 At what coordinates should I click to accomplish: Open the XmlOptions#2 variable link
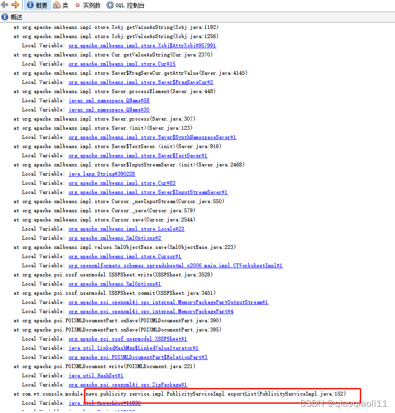pyautogui.click(x=115, y=238)
